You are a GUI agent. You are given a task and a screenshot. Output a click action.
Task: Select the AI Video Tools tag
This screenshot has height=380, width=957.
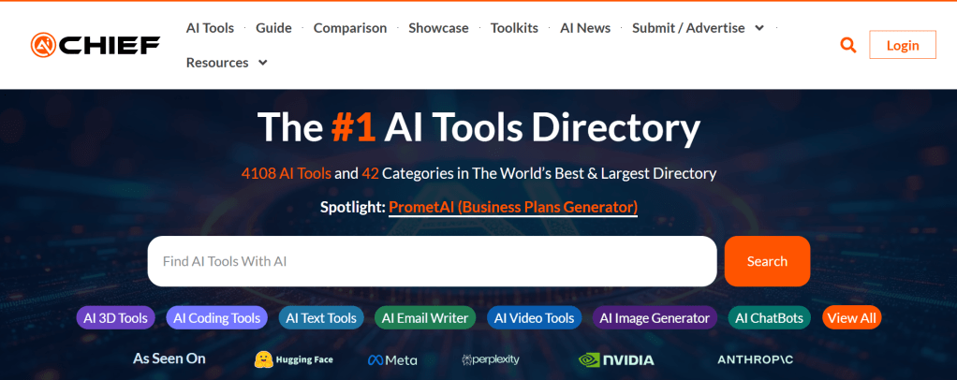click(534, 318)
